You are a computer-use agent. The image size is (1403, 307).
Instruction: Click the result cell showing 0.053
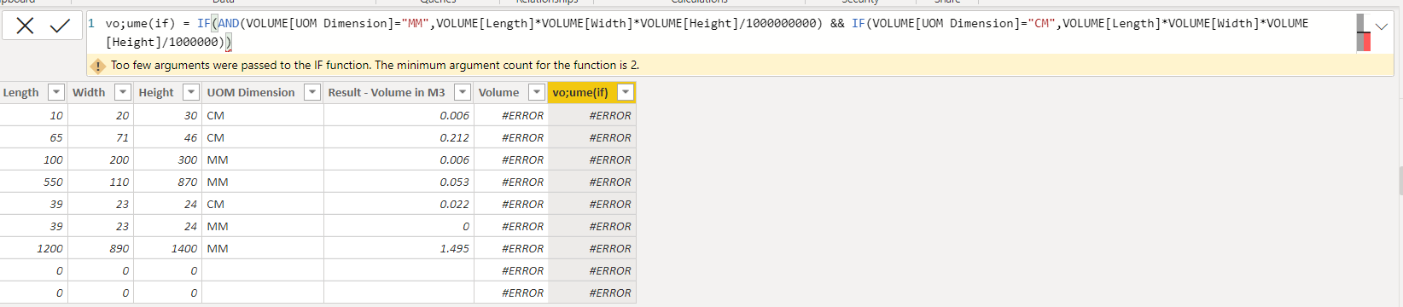point(399,182)
